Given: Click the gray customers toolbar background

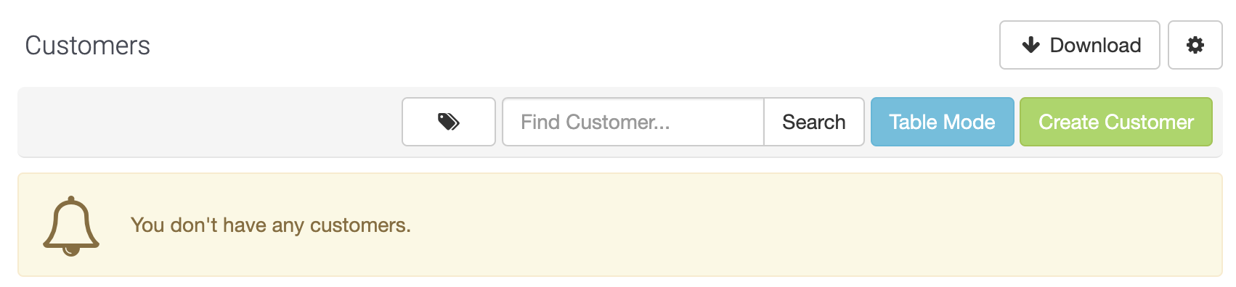Looking at the screenshot, I should [x=209, y=122].
